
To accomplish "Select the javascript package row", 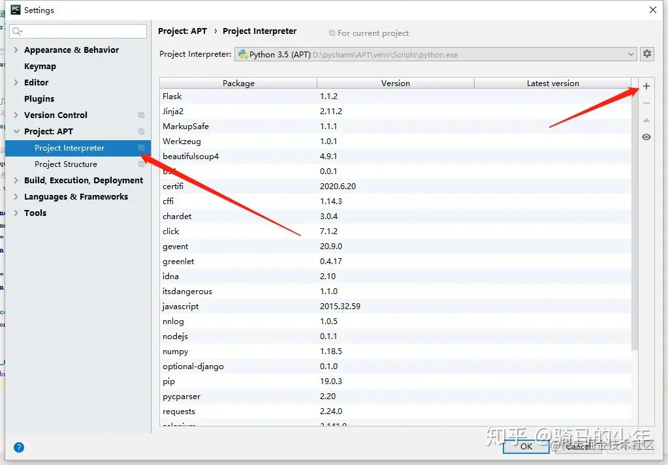I will pos(396,307).
